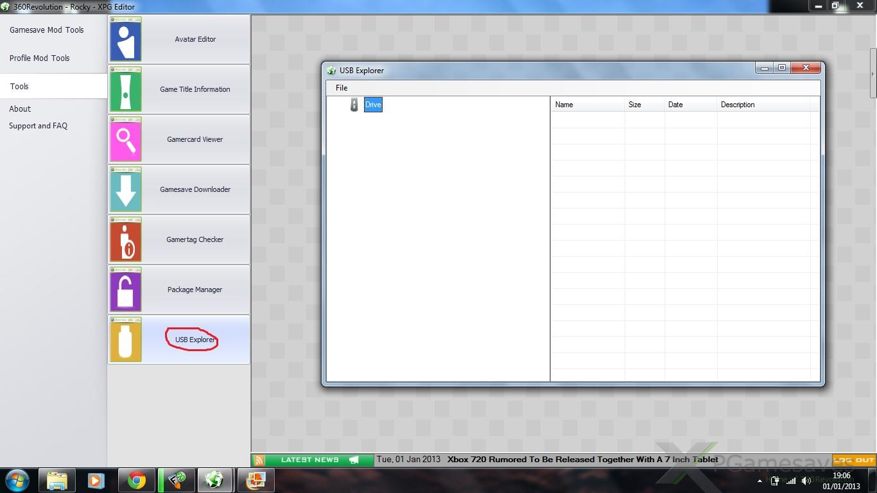Screen dimensions: 877x493
Task: Launch Gamesave Downloader arrow icon
Action: (126, 189)
